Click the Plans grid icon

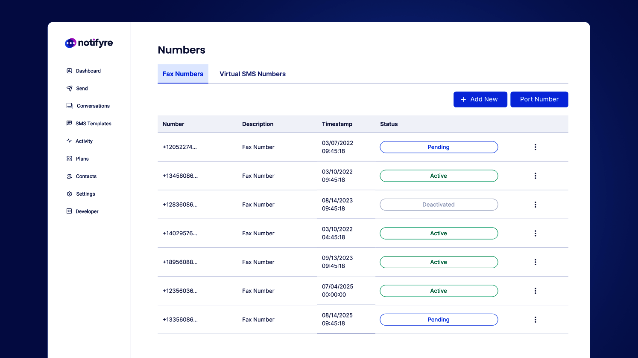coord(69,159)
